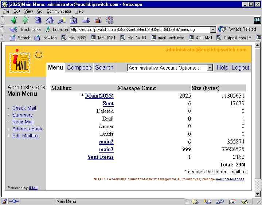
Task: Open the Mailbox icon in component bar
Action: (x=207, y=202)
